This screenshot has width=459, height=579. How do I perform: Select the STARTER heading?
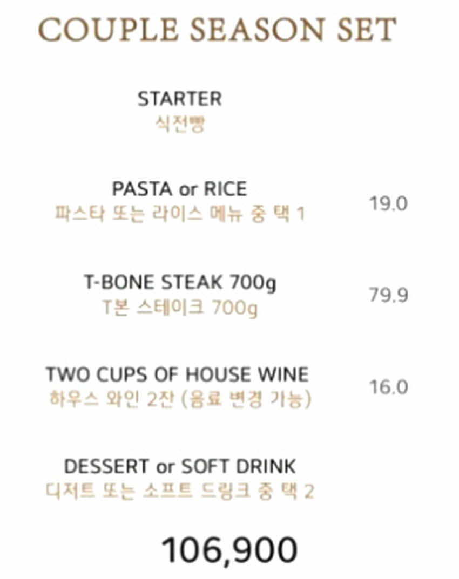click(180, 99)
